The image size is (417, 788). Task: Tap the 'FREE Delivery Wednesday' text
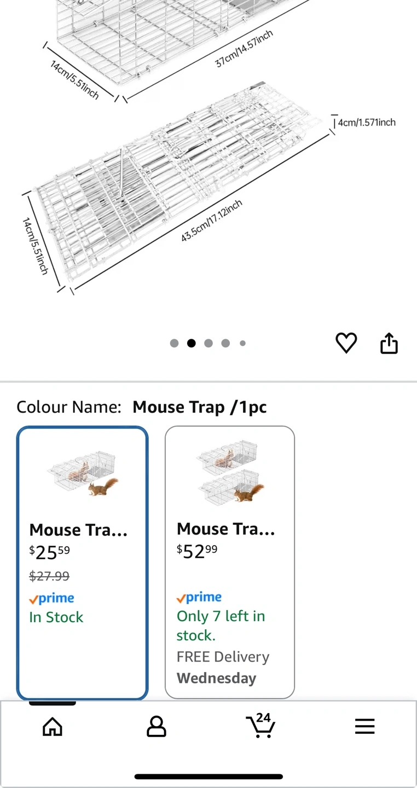[x=223, y=668]
